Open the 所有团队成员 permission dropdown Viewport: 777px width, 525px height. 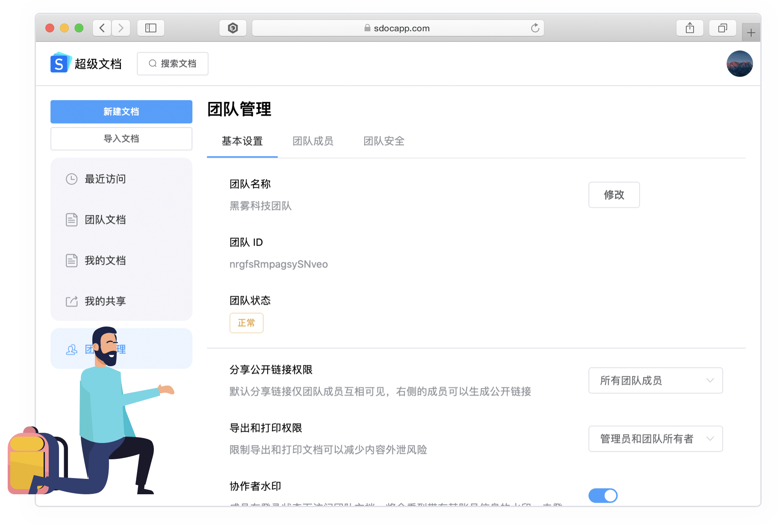(x=656, y=380)
